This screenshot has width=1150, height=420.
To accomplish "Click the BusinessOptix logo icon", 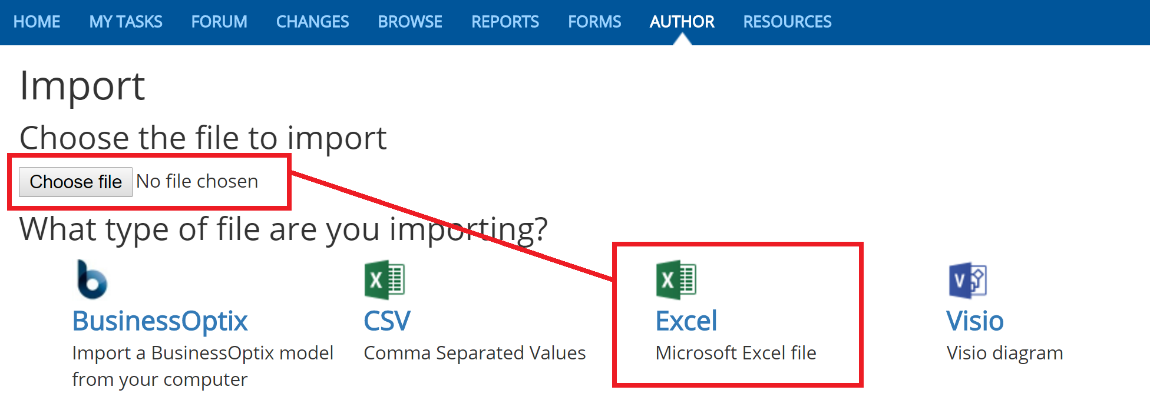I will (92, 279).
